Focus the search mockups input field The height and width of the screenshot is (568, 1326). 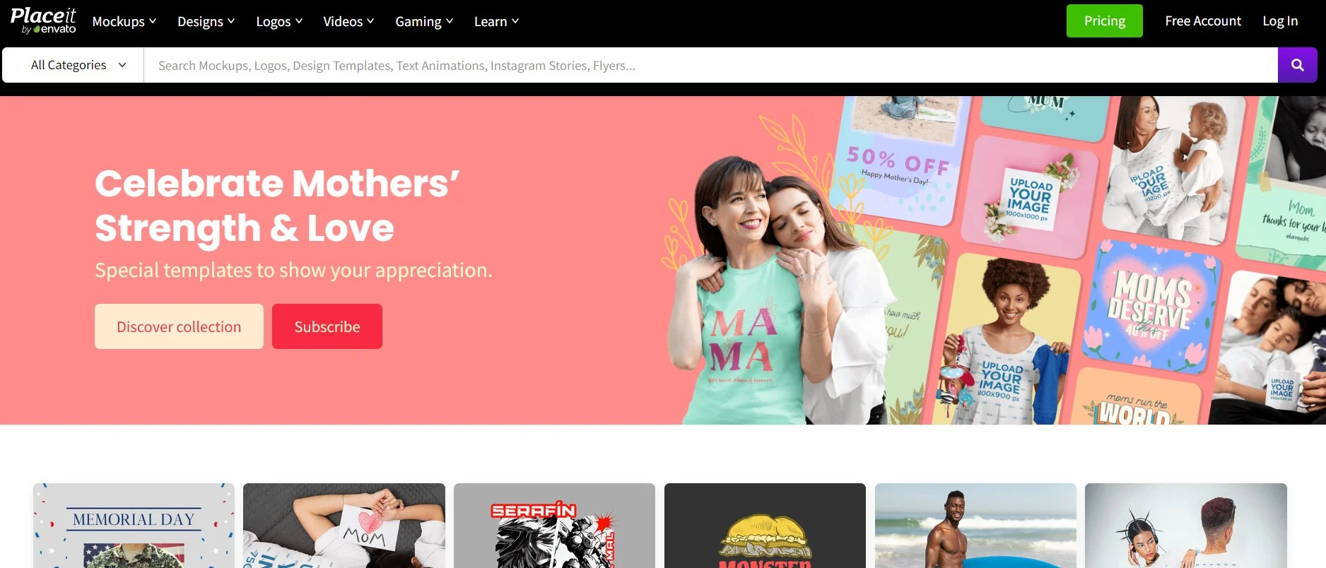click(707, 65)
